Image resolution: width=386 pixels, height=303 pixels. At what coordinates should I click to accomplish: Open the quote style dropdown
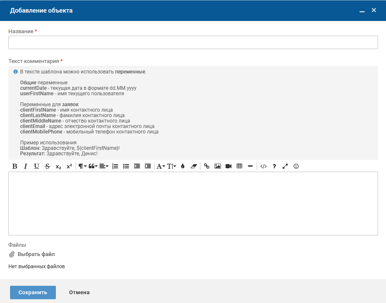click(x=93, y=166)
